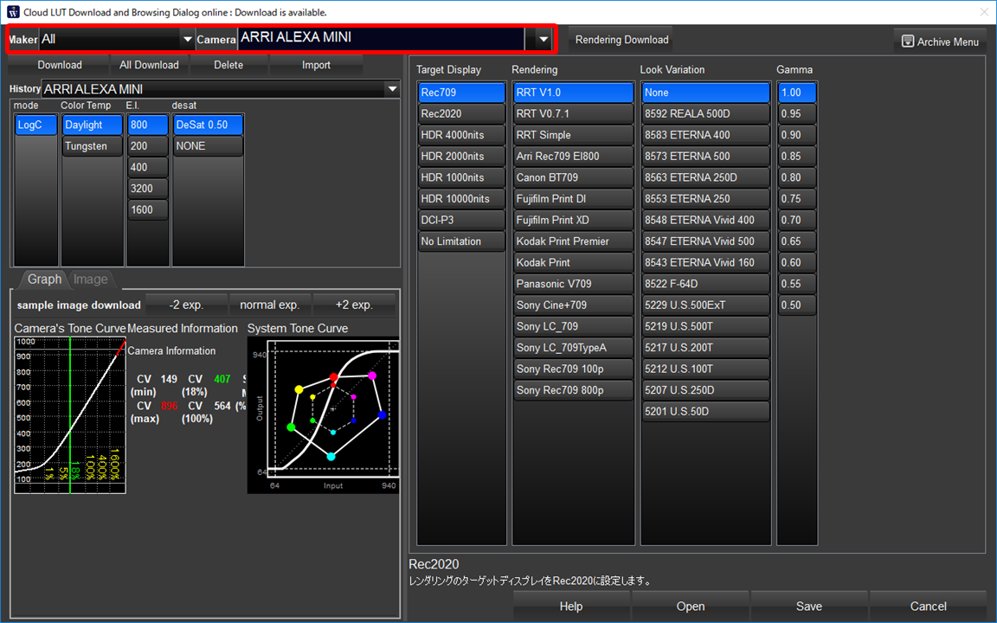
Task: Set Gamma to 1.00
Action: tap(797, 93)
